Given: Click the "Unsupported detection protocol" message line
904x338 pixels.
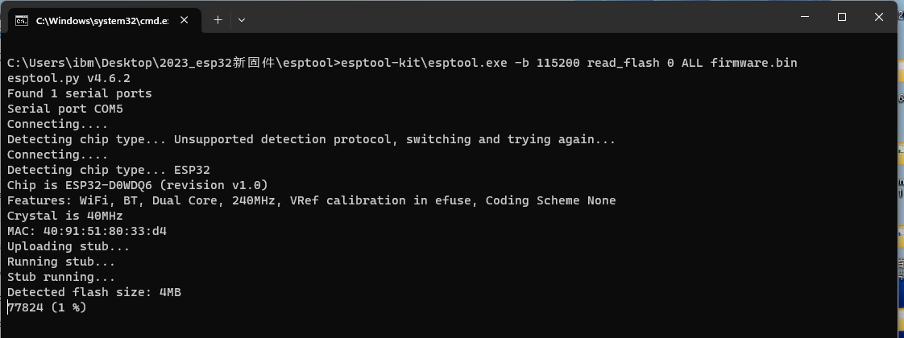Looking at the screenshot, I should [x=311, y=139].
